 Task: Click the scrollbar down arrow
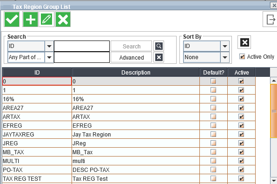(x=274, y=180)
